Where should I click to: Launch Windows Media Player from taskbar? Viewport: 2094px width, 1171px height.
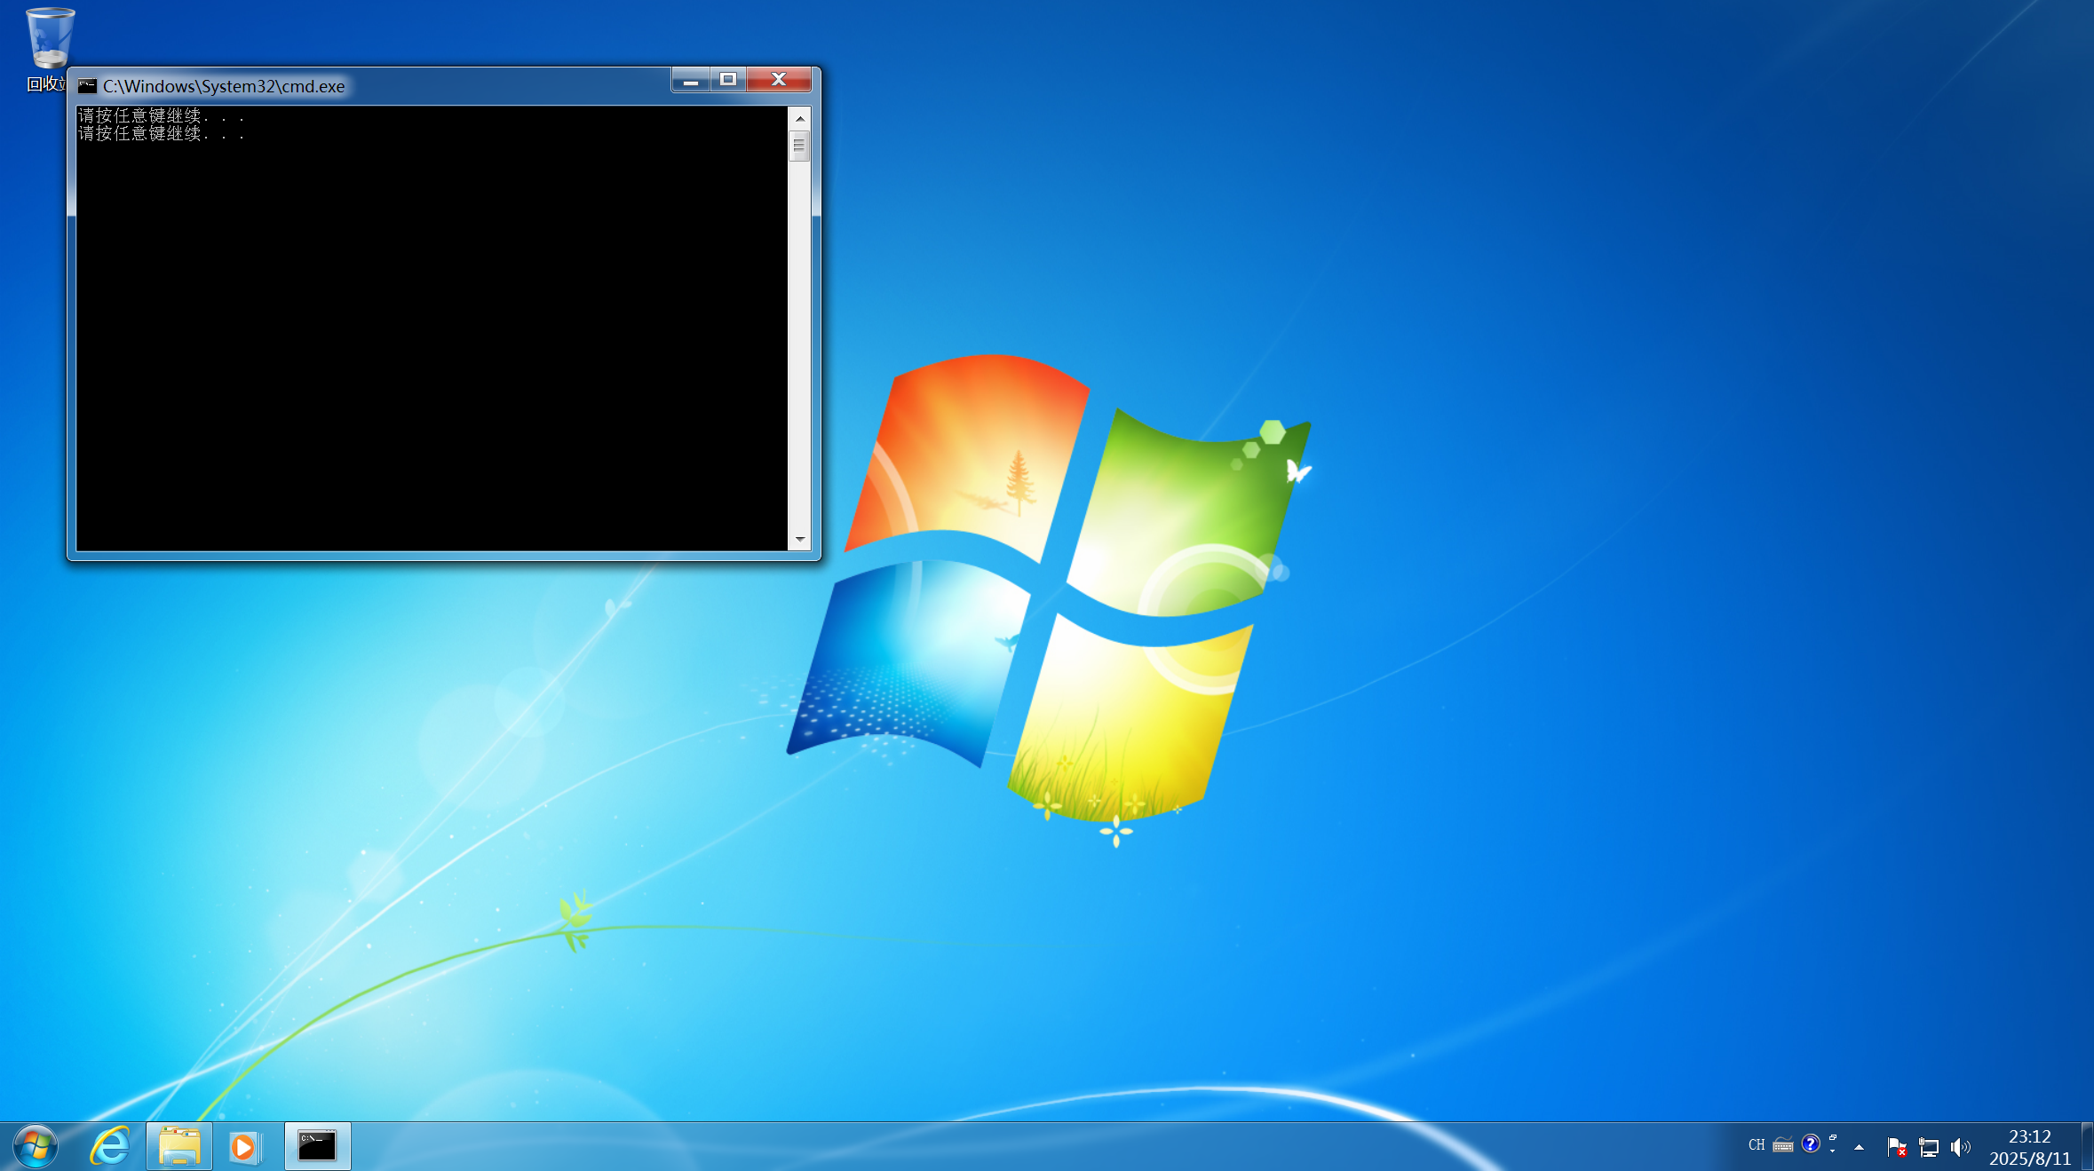[244, 1147]
